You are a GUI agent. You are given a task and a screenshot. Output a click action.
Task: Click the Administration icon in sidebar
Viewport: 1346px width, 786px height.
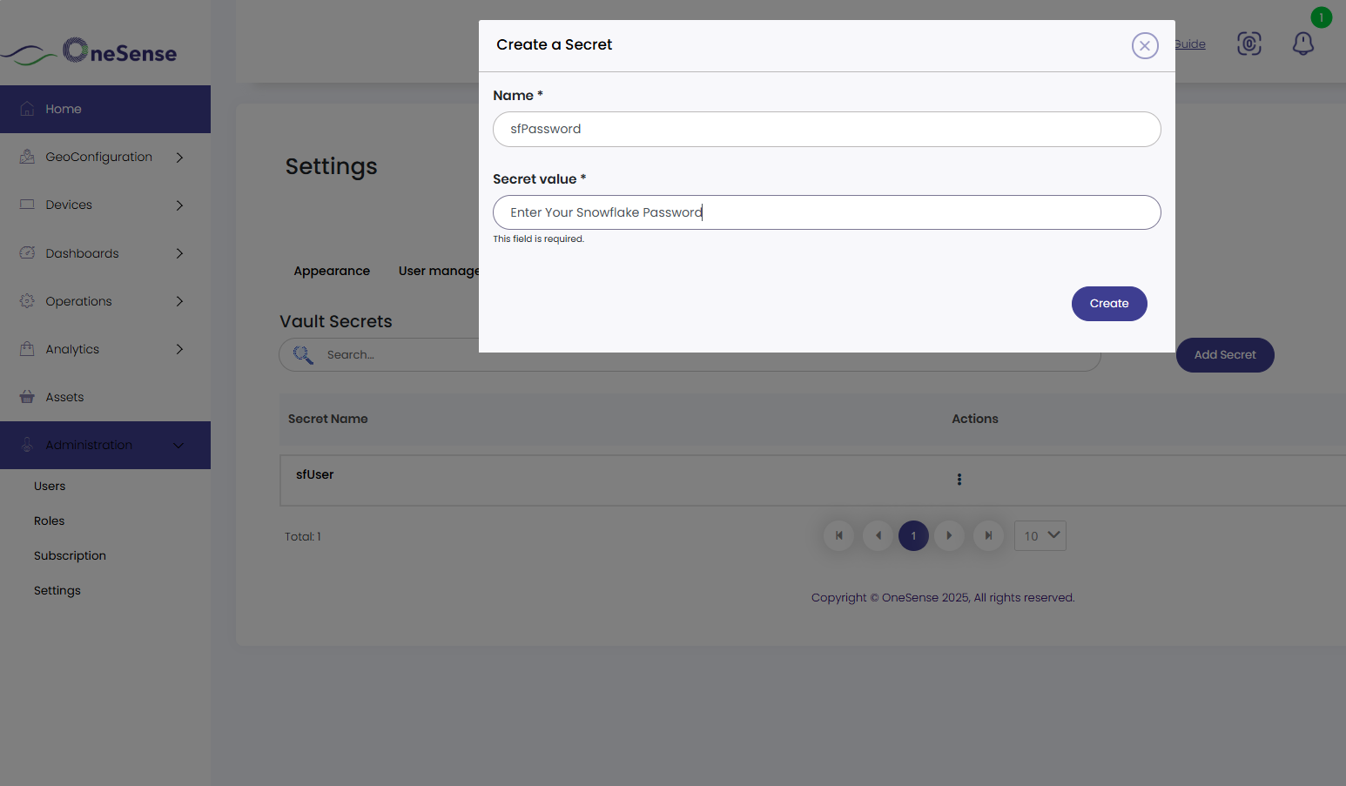(x=27, y=445)
